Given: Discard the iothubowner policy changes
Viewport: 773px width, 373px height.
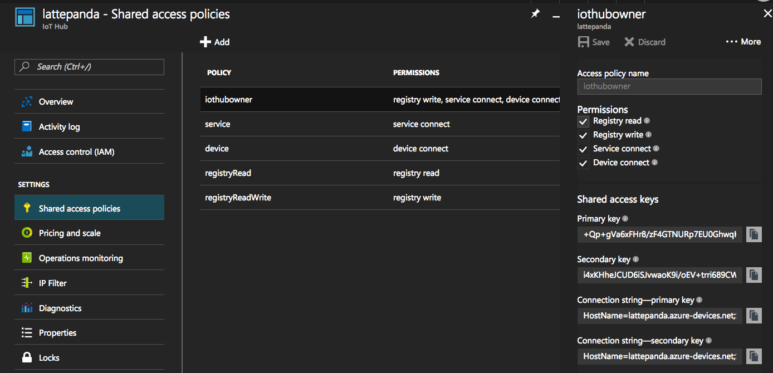Looking at the screenshot, I should [x=644, y=41].
